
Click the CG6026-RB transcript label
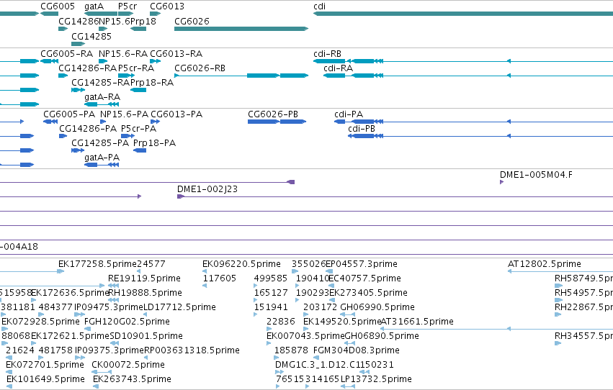click(200, 68)
